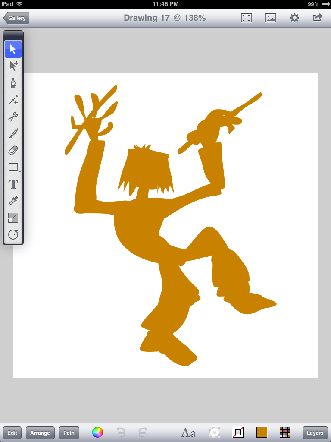
Task: Select the Rectangle shape tool
Action: tap(13, 167)
